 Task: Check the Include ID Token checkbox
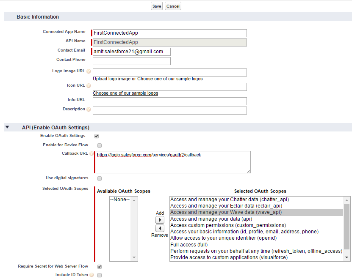(100, 275)
